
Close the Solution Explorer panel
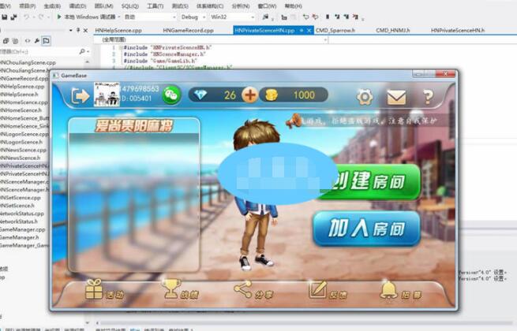coord(85,30)
